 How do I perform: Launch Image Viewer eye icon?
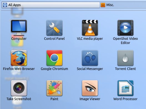pos(90,88)
